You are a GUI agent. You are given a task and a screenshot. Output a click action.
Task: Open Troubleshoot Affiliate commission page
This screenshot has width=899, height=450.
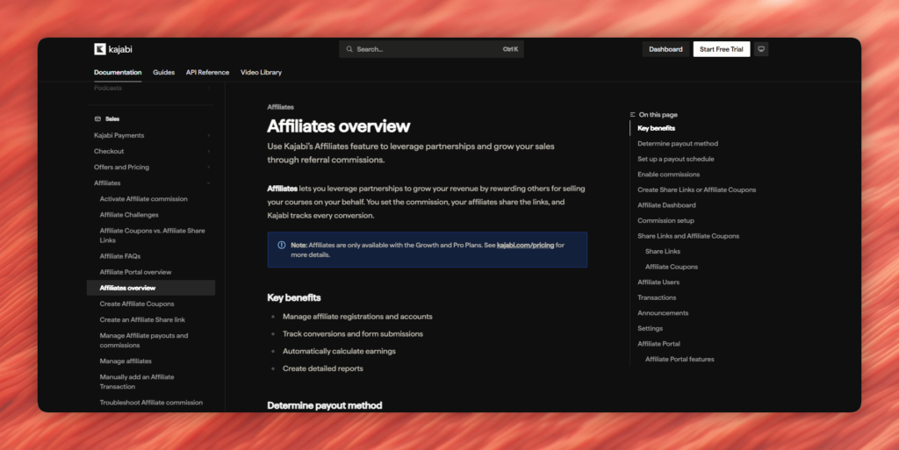151,403
